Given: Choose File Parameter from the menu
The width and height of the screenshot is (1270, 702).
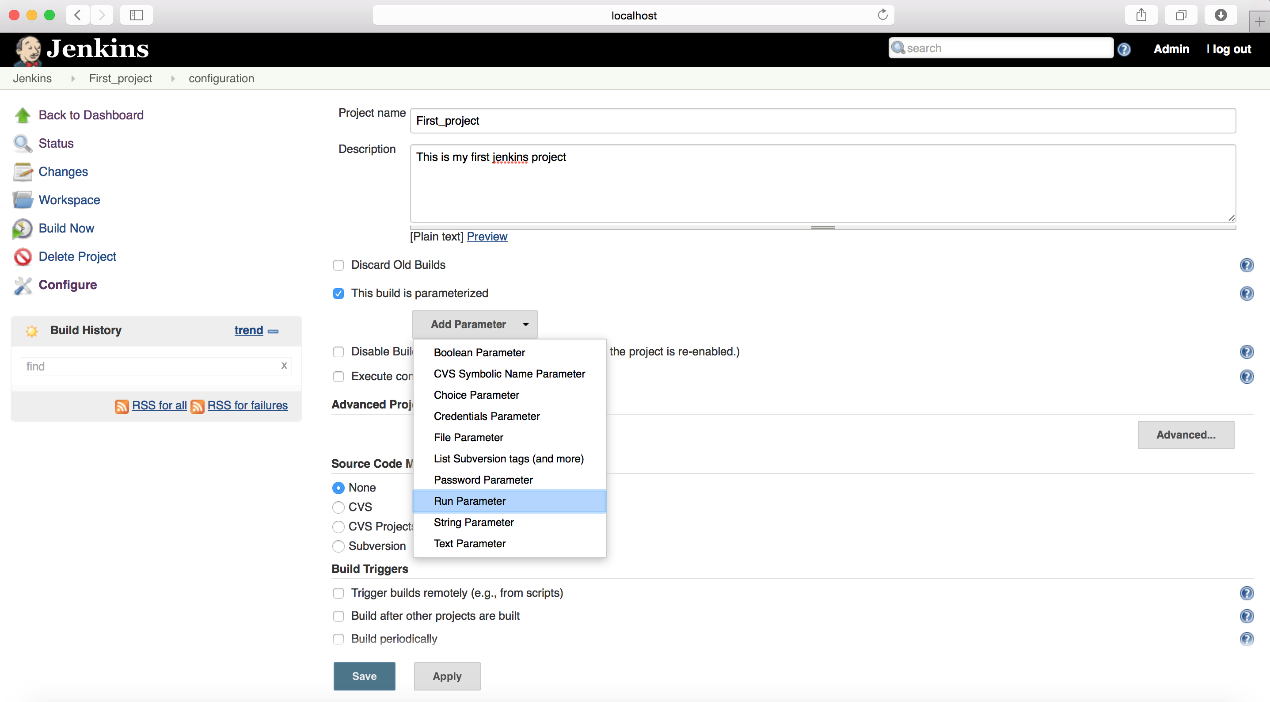Looking at the screenshot, I should [x=510, y=437].
